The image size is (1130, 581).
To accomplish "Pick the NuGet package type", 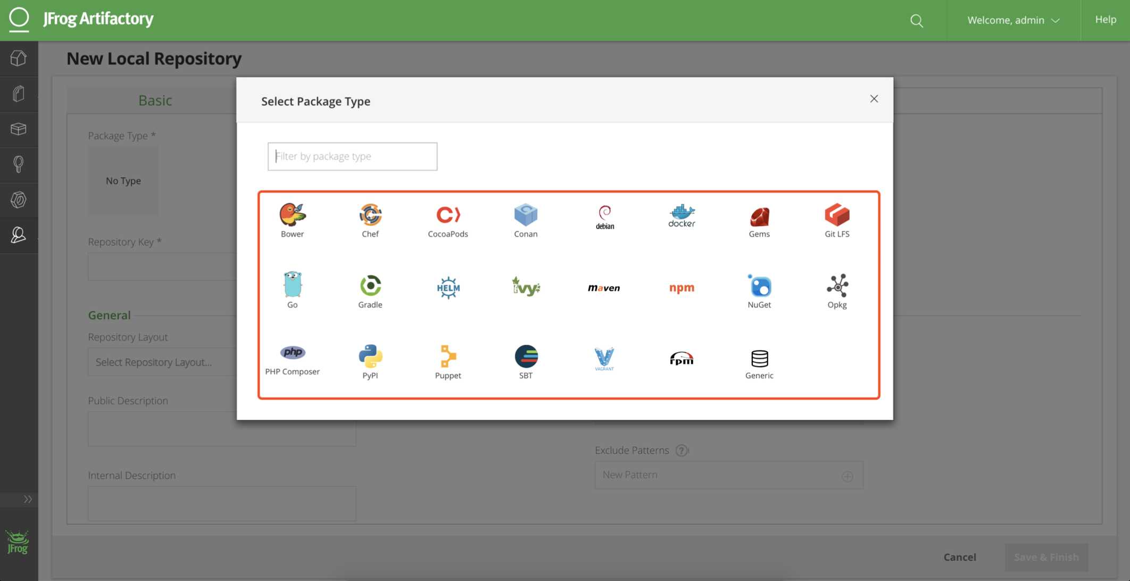I will pos(759,291).
